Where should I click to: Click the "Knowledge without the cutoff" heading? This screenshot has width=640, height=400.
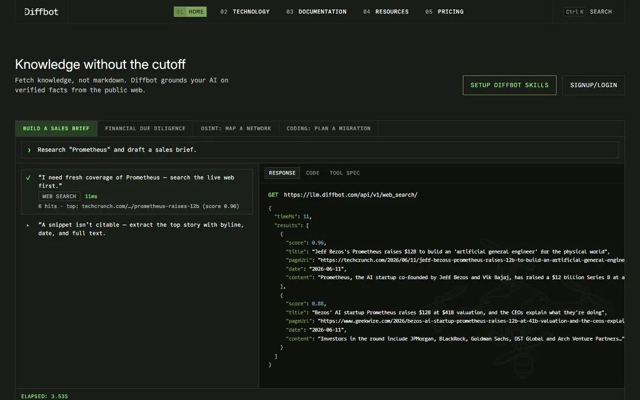[x=101, y=65]
